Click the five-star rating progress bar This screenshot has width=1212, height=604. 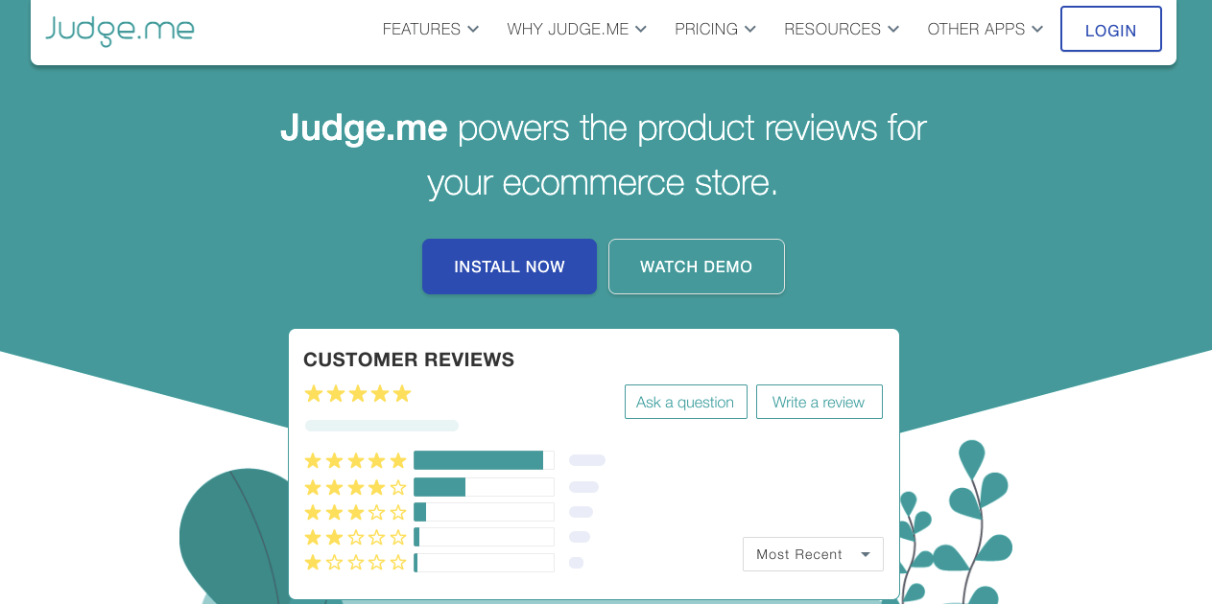(484, 460)
